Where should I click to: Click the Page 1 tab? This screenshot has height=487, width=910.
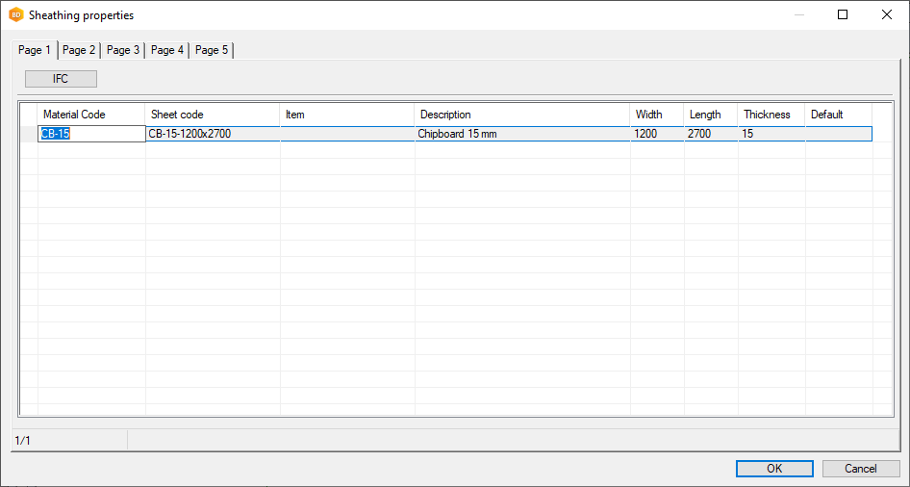pos(35,50)
